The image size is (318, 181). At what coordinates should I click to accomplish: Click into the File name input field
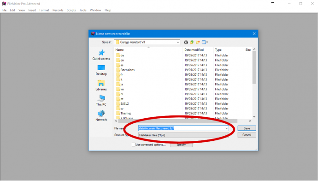(182, 128)
